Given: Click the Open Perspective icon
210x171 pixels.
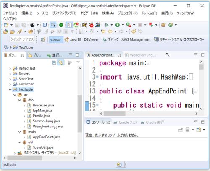Looking at the screenshot, I should pos(43,40).
